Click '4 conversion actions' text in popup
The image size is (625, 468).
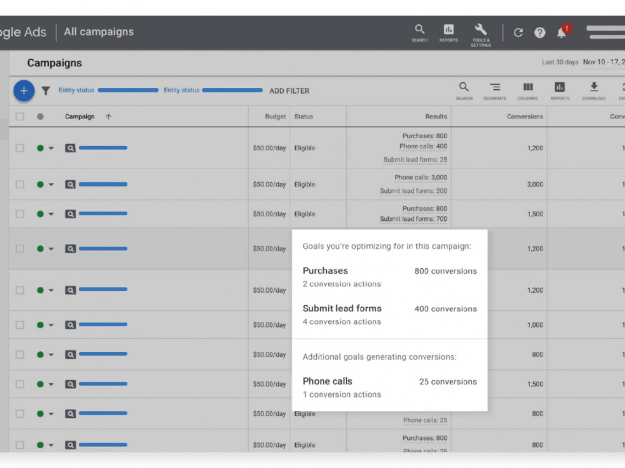[342, 322]
